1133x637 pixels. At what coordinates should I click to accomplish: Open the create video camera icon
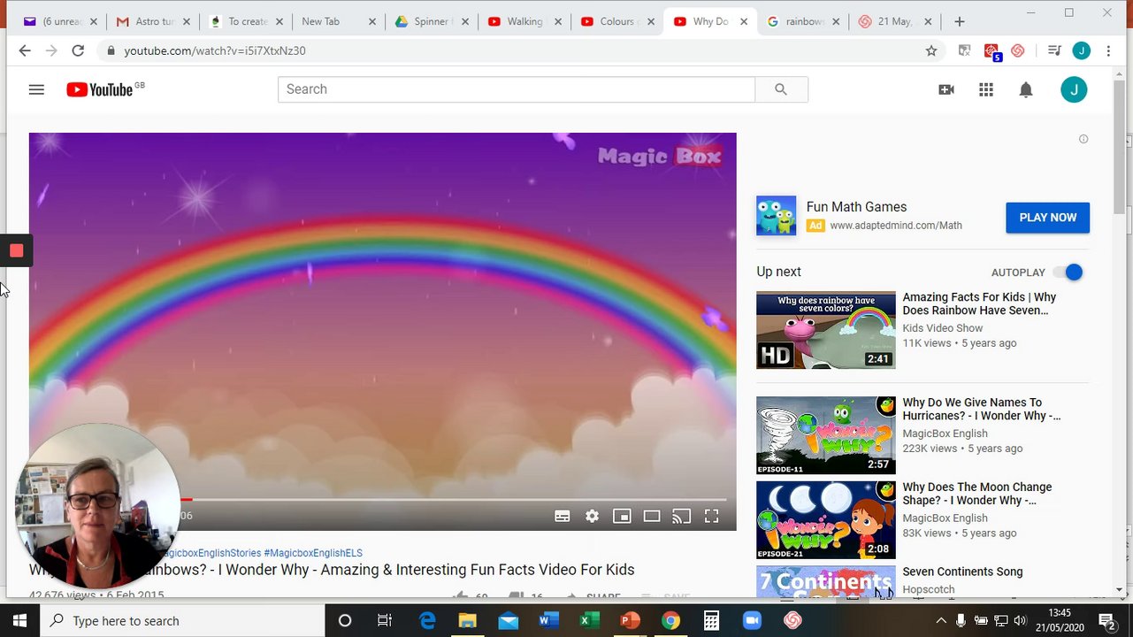pos(946,89)
